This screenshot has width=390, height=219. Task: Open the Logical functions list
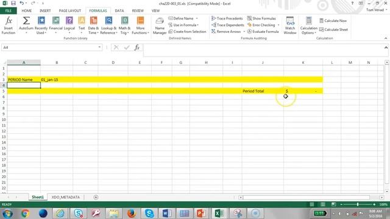(69, 25)
